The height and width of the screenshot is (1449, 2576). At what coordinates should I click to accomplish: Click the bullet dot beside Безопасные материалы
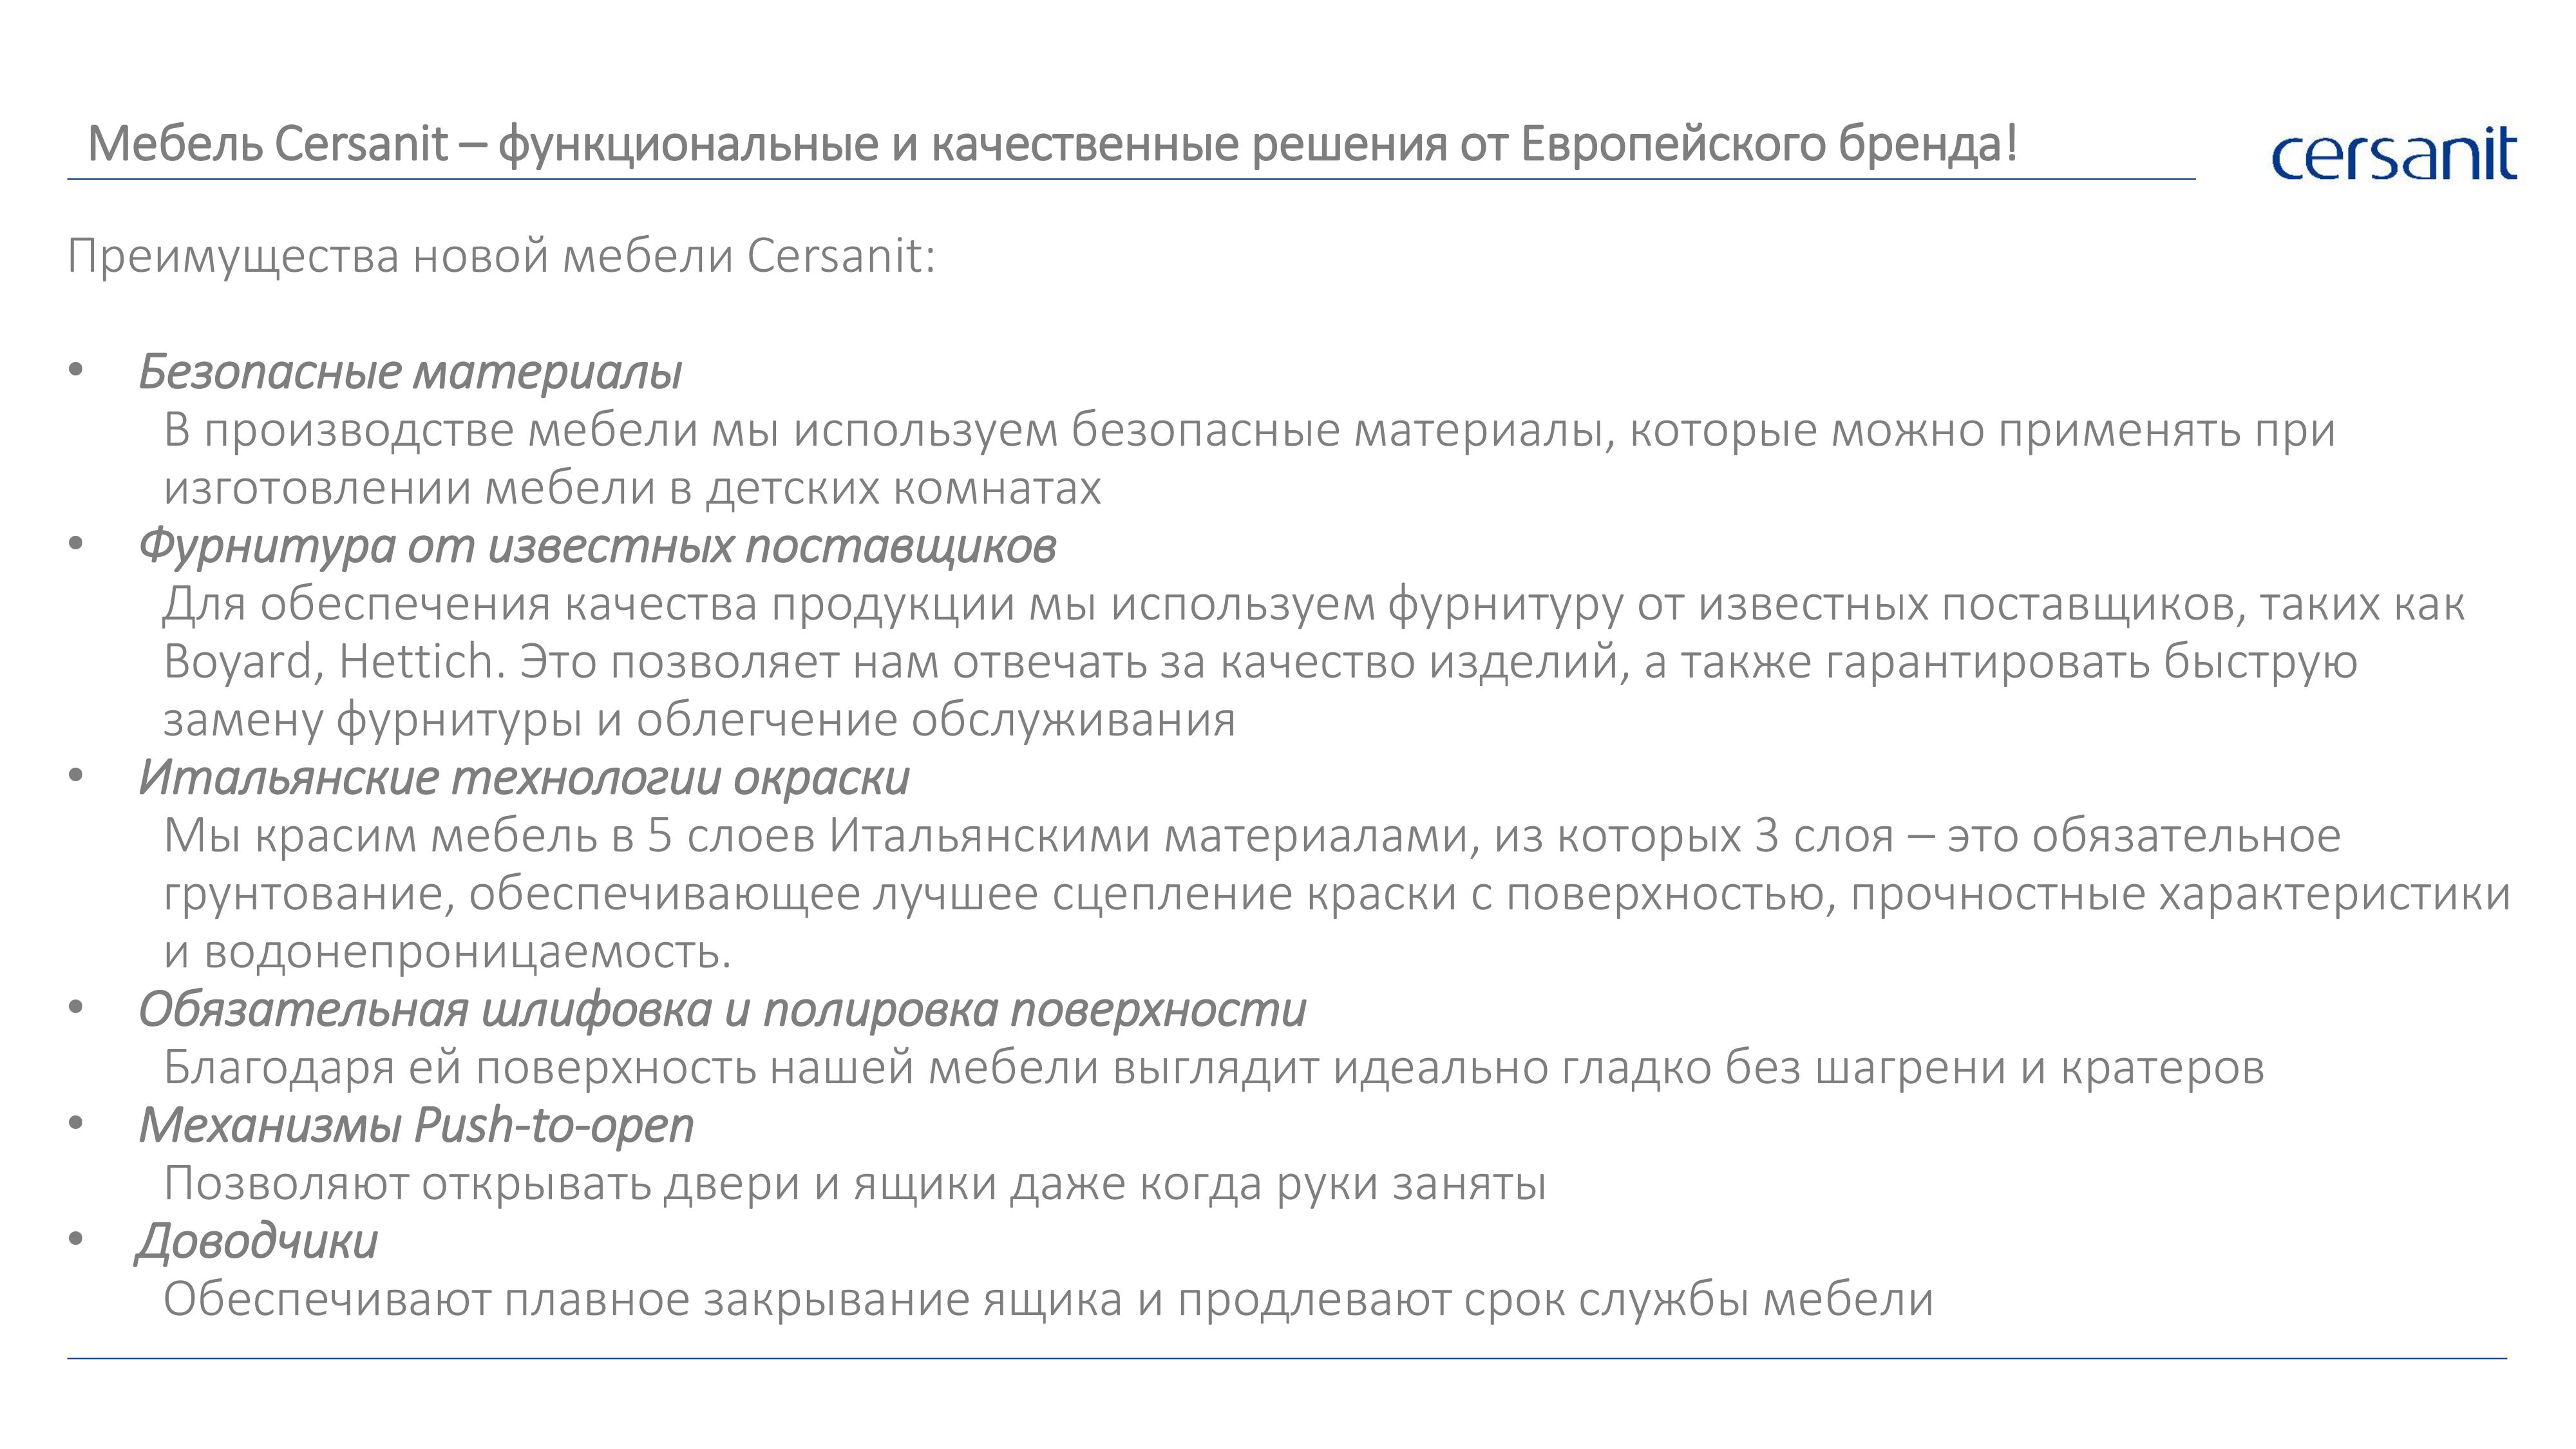click(x=75, y=372)
